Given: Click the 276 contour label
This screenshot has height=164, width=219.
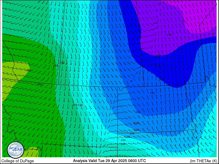Looking at the screenshot, I should (159, 55).
